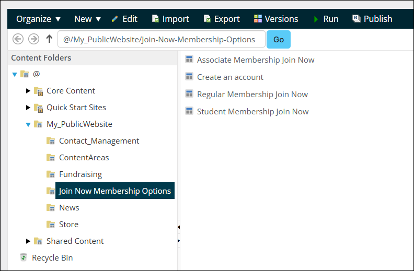The image size is (414, 271).
Task: Click the Create an account content icon
Action: (x=189, y=77)
